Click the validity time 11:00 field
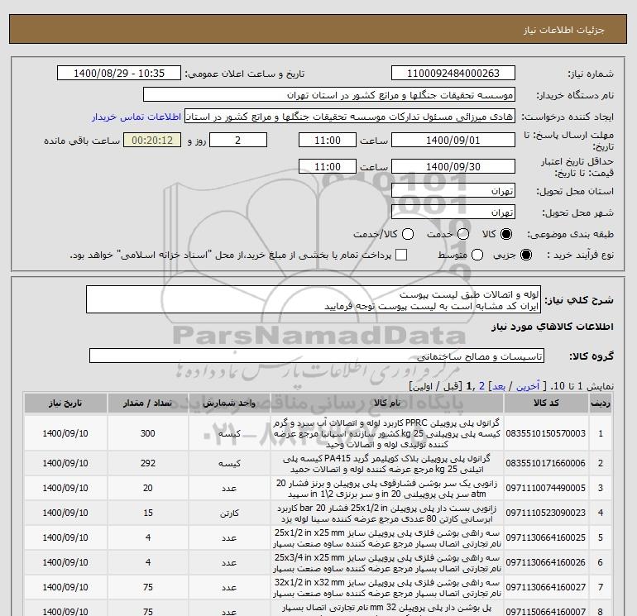 click(x=328, y=166)
